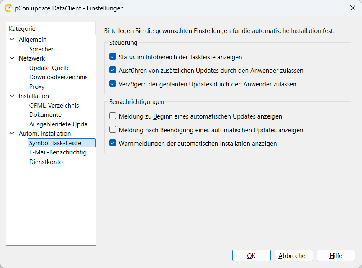Screen dimensions: 362x268
Task: Open the Dienstkonto settings page
Action: [46, 162]
